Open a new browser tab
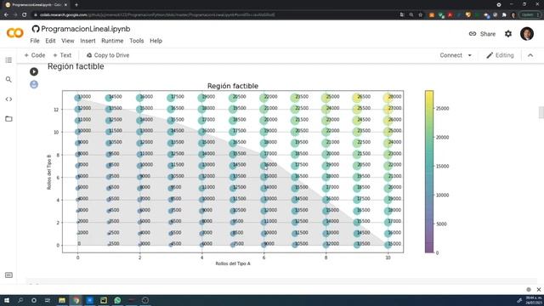Viewport: 544px width, 306px height. point(76,5)
